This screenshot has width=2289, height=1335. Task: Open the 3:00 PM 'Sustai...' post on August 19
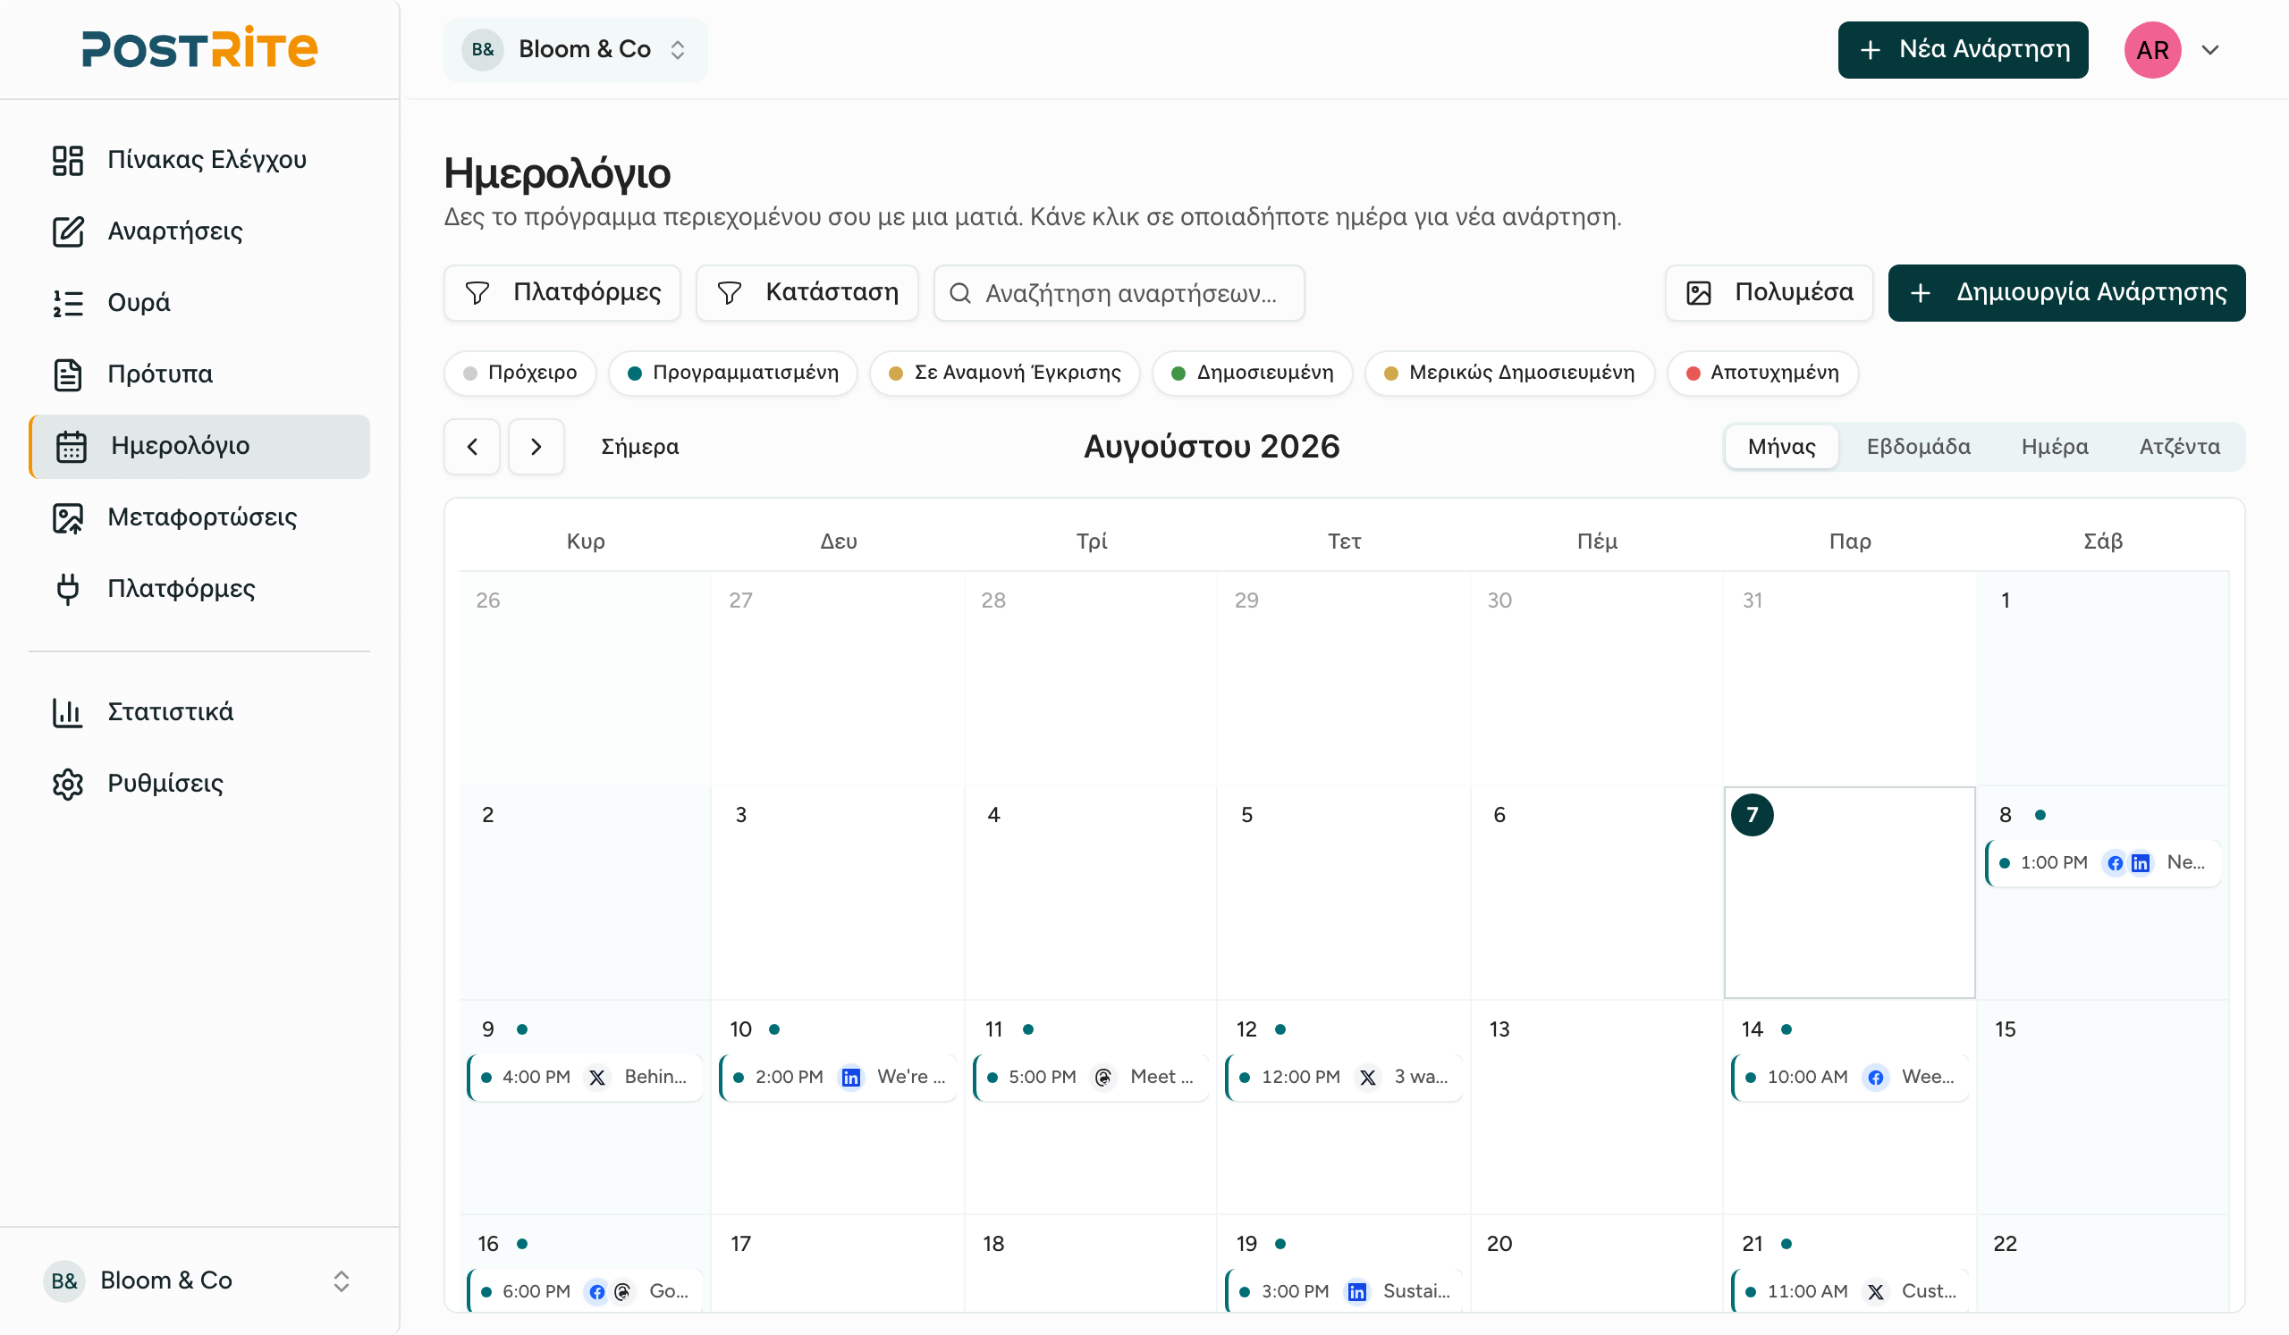click(1344, 1291)
